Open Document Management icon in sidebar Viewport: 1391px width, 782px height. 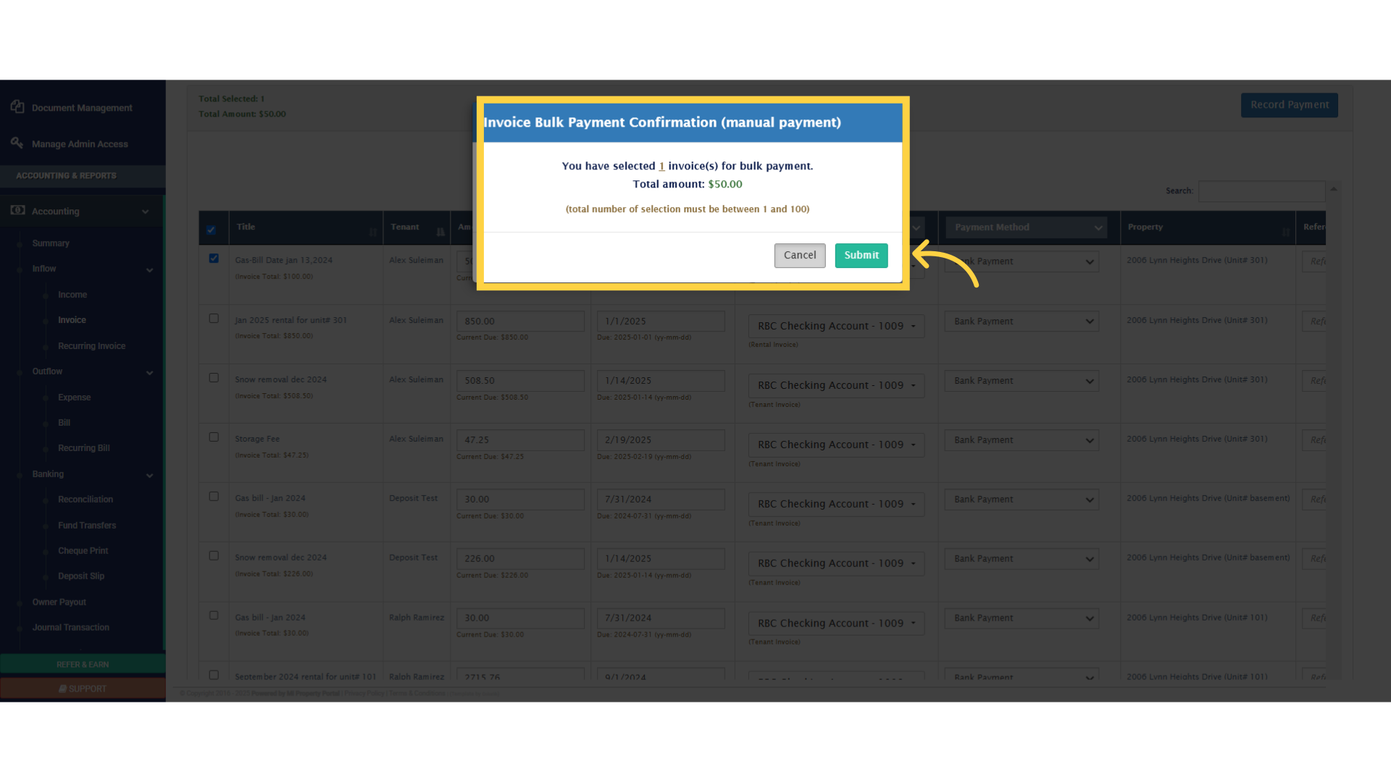17,107
